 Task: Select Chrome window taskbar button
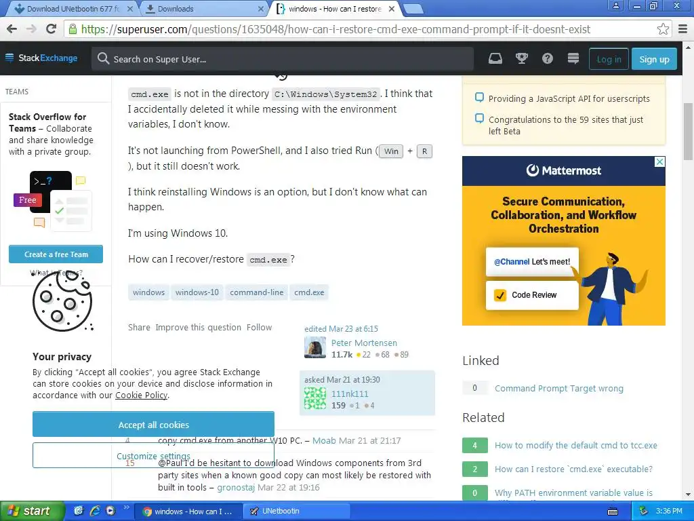pos(188,512)
